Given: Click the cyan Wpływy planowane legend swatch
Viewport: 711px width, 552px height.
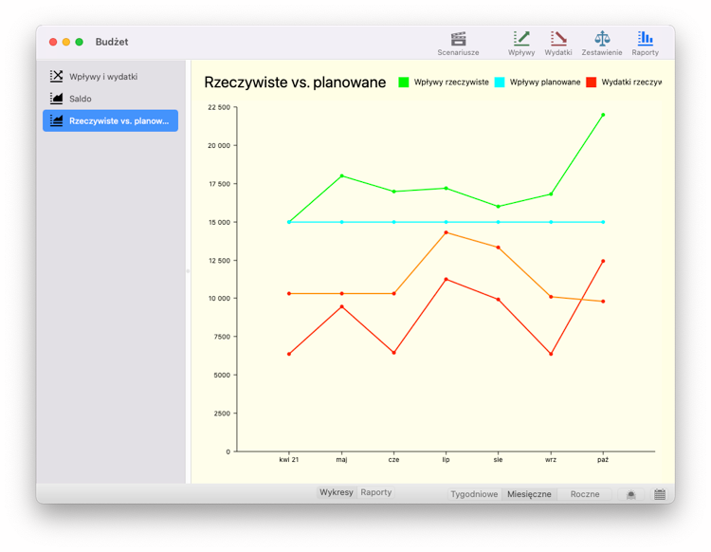Looking at the screenshot, I should pyautogui.click(x=500, y=83).
